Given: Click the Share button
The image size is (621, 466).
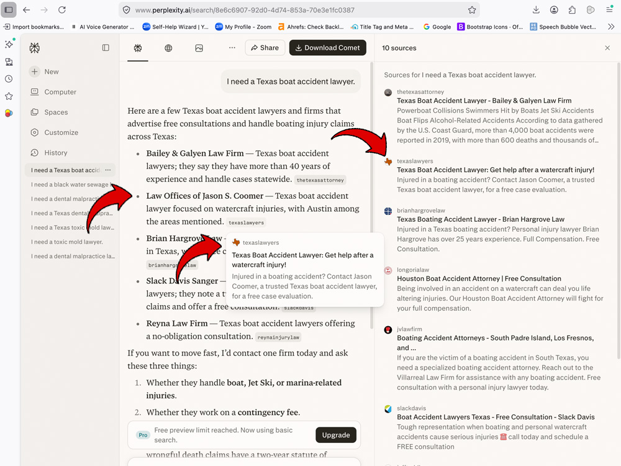Looking at the screenshot, I should coord(265,48).
